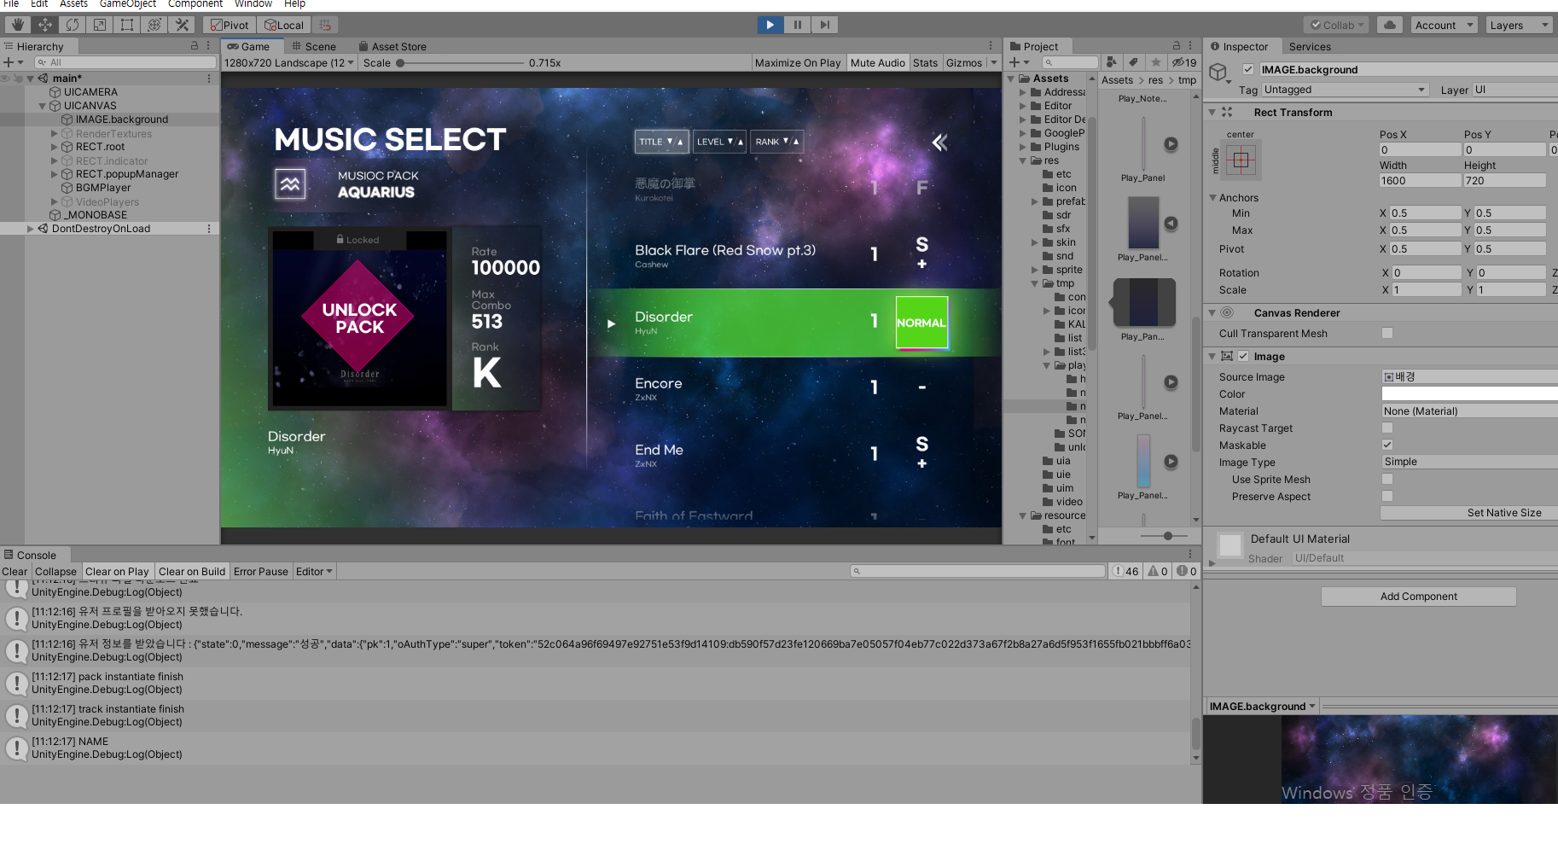
Task: Enable Preserve Aspect checkbox
Action: pos(1387,497)
